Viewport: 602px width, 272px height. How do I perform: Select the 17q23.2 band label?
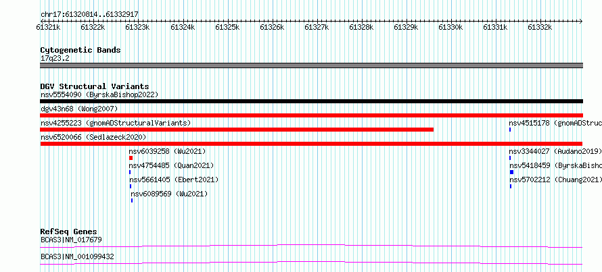(55, 59)
